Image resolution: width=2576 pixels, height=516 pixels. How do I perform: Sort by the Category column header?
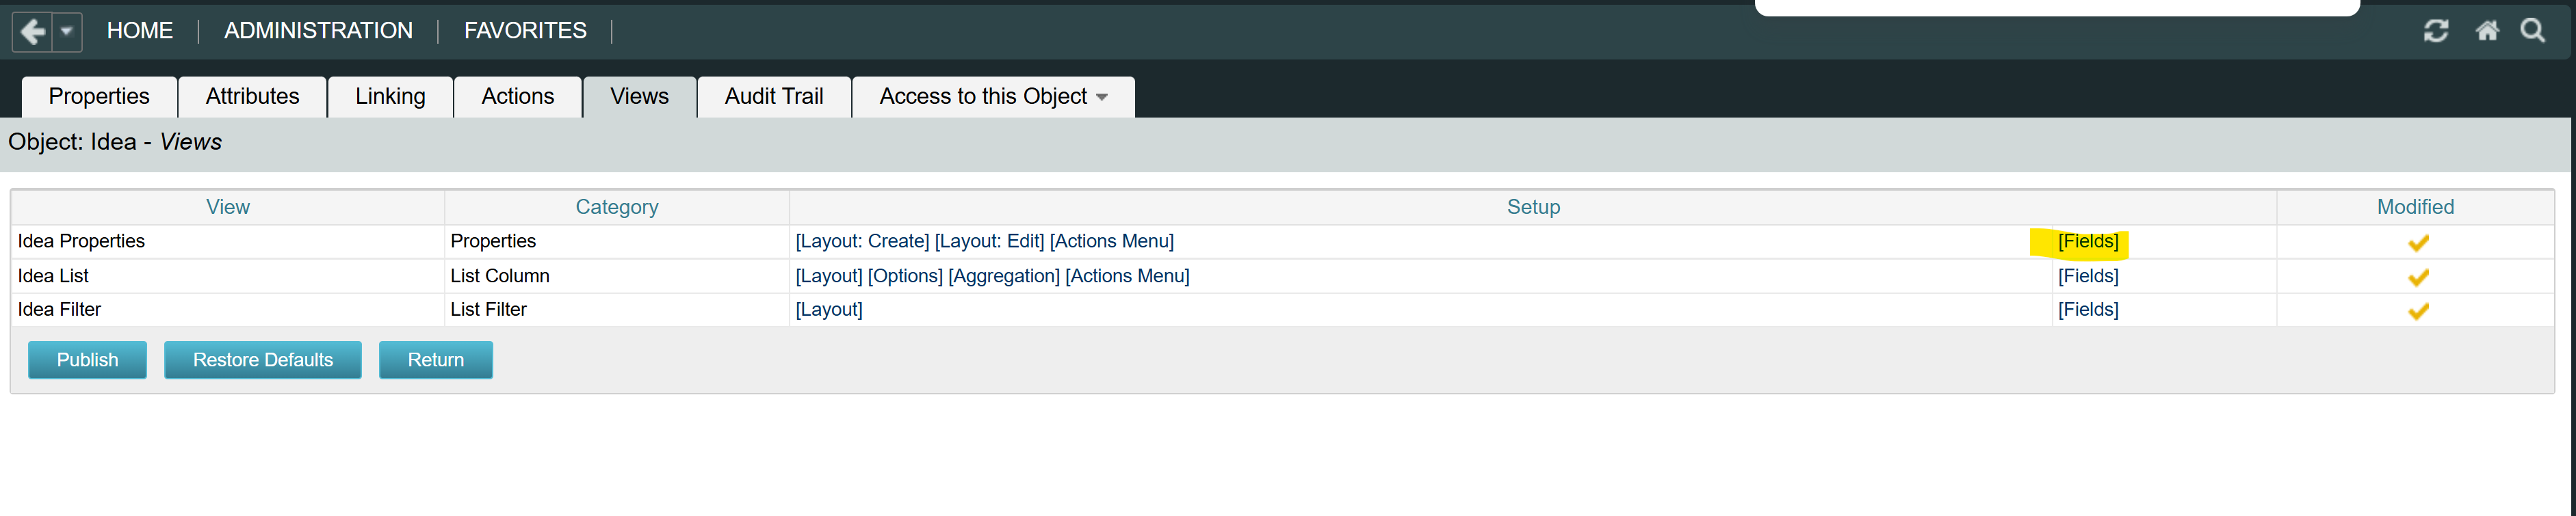click(x=617, y=208)
